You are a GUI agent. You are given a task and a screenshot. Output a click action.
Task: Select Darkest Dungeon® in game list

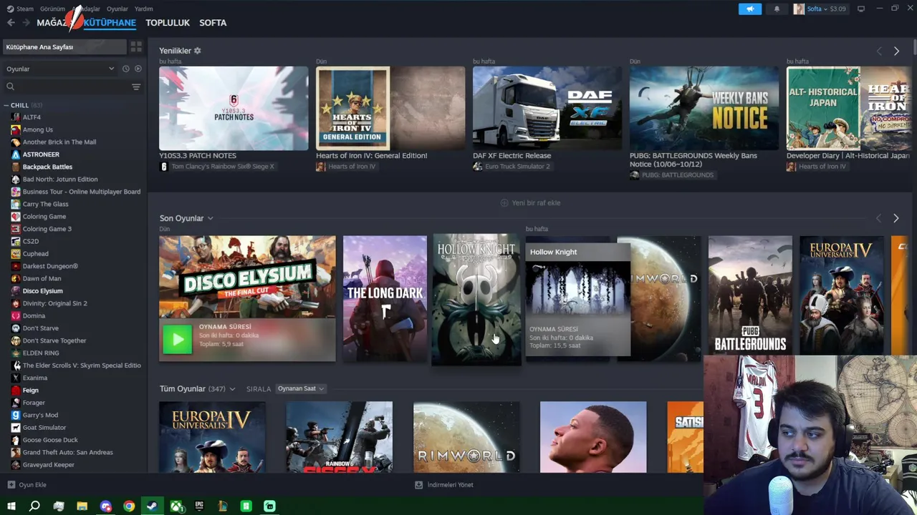tap(50, 266)
